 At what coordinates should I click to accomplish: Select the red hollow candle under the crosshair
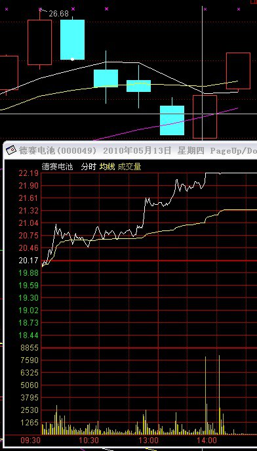[x=205, y=117]
